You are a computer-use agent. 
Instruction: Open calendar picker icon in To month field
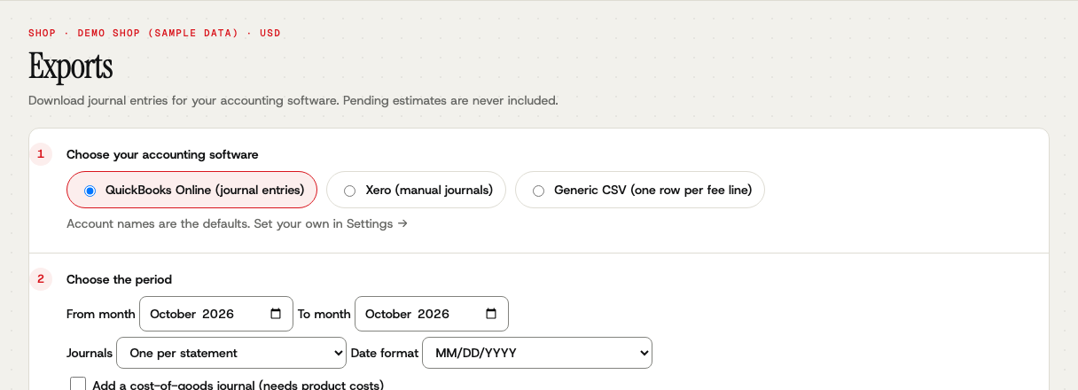(x=491, y=314)
